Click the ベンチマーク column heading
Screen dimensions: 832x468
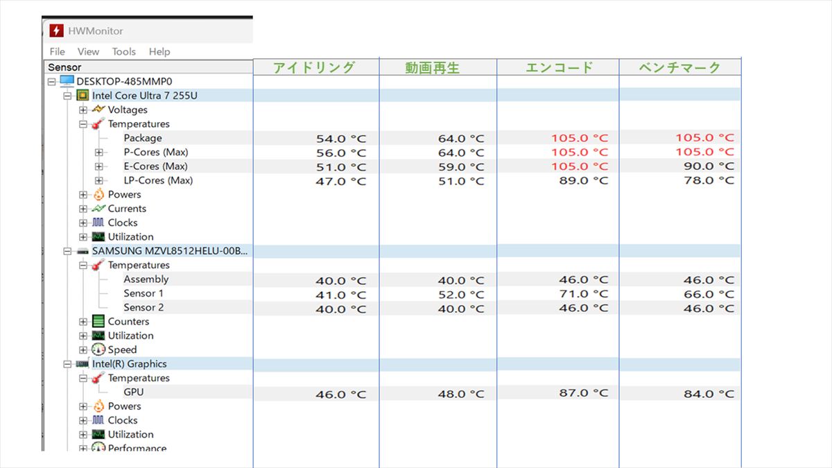680,67
